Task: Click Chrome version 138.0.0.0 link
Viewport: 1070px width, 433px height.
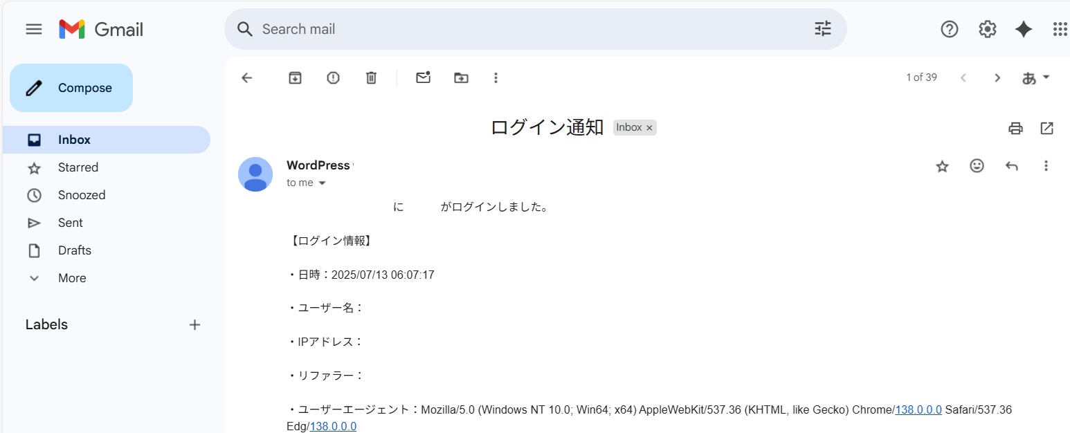Action: [x=918, y=409]
